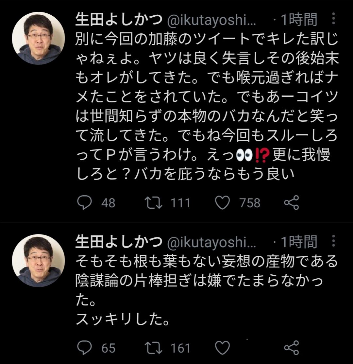The height and width of the screenshot is (364, 353).
Task: Share the first tweet
Action: [292, 202]
